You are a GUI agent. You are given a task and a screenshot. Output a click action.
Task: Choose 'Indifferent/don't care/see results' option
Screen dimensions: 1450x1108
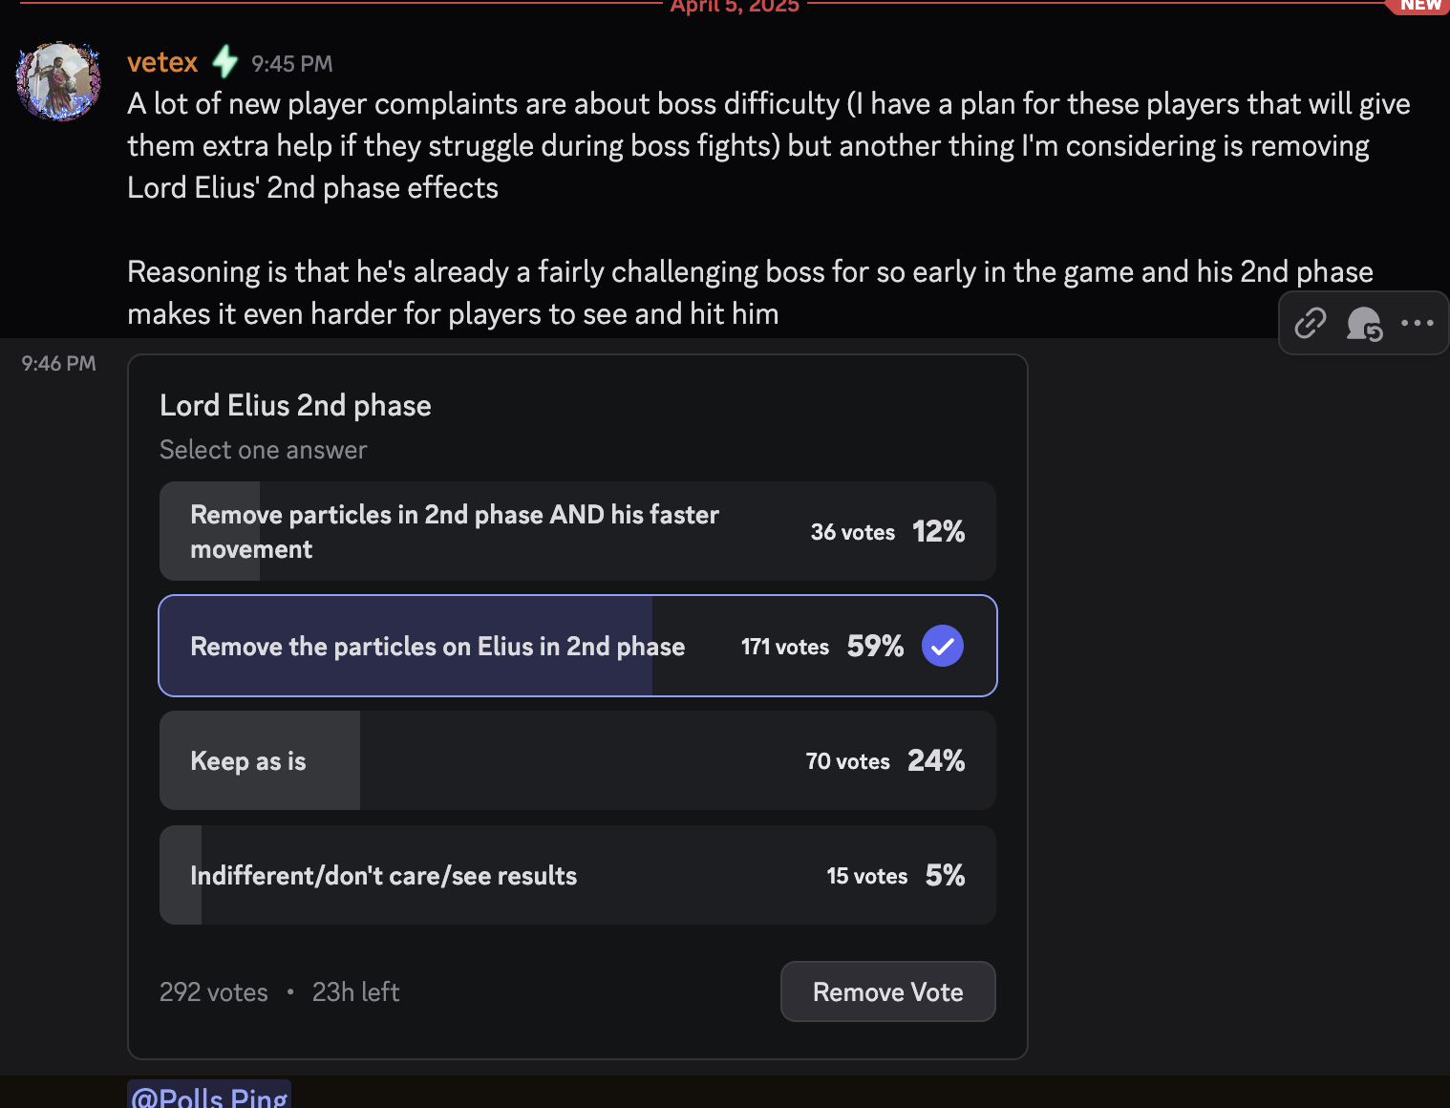578,875
